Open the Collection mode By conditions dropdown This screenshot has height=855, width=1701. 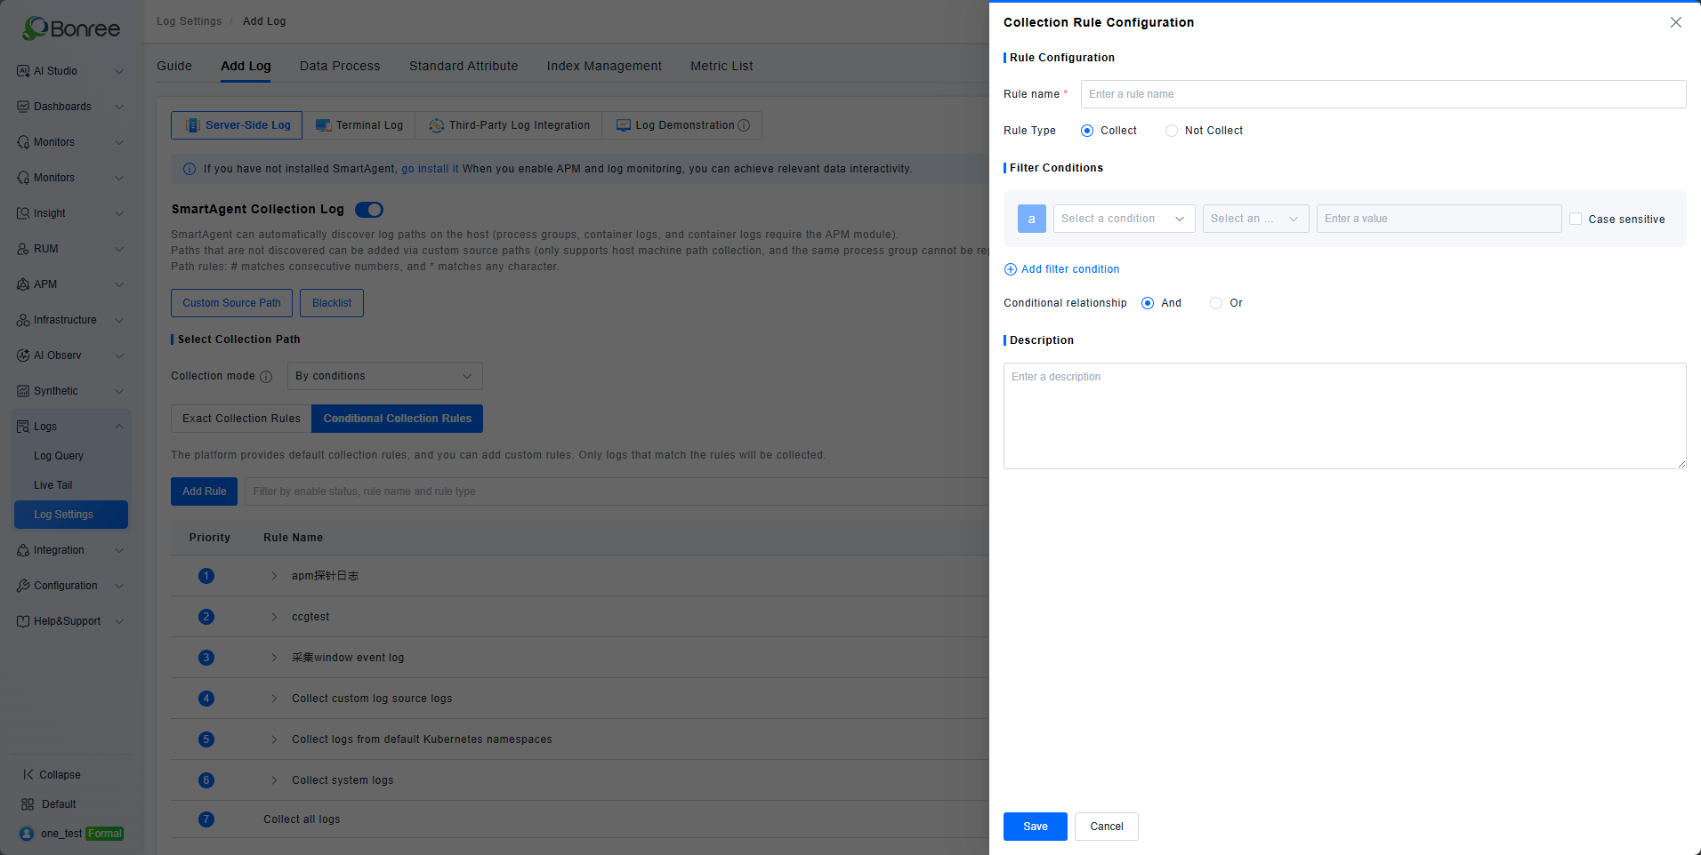[x=385, y=376]
